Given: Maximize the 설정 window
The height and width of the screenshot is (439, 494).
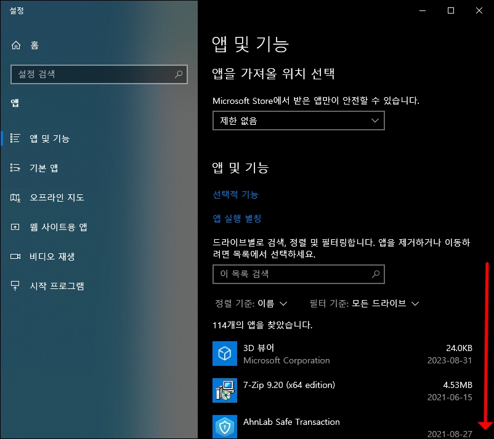Looking at the screenshot, I should [x=451, y=10].
